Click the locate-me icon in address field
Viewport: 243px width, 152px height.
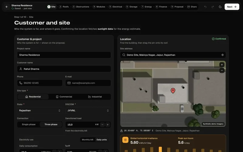tap(223, 55)
